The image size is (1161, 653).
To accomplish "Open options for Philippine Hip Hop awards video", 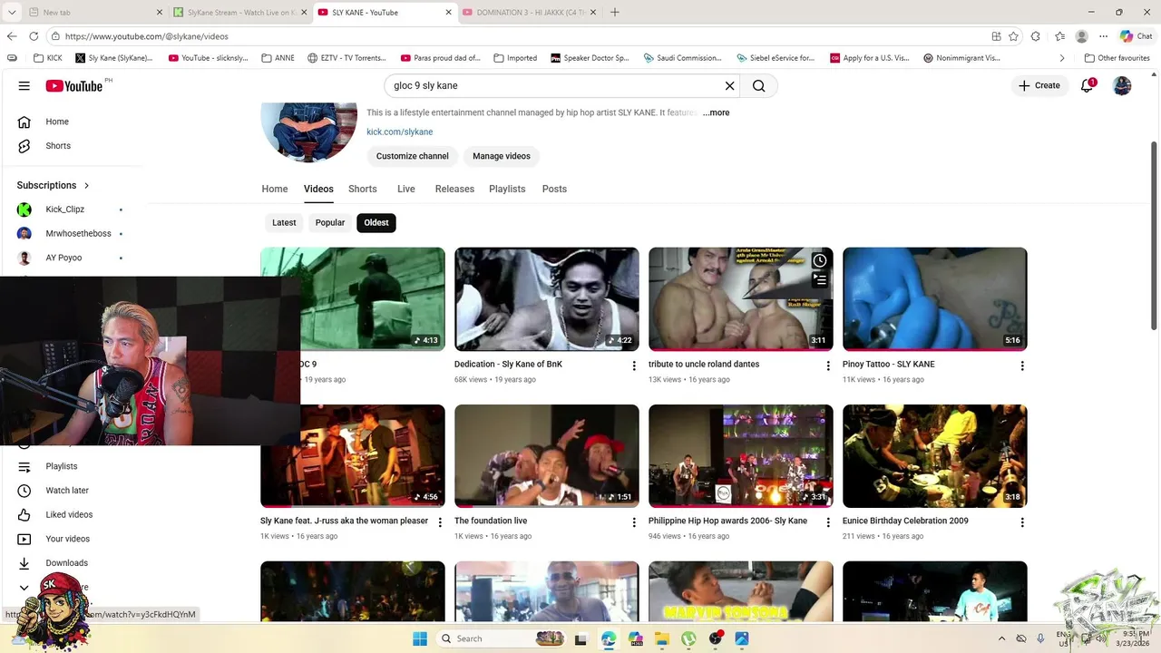I will (x=828, y=522).
